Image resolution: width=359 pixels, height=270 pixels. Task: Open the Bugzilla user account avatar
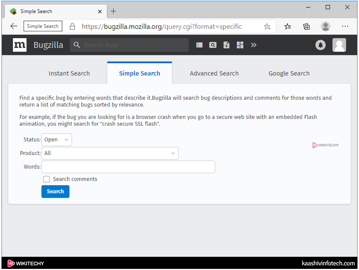[339, 45]
